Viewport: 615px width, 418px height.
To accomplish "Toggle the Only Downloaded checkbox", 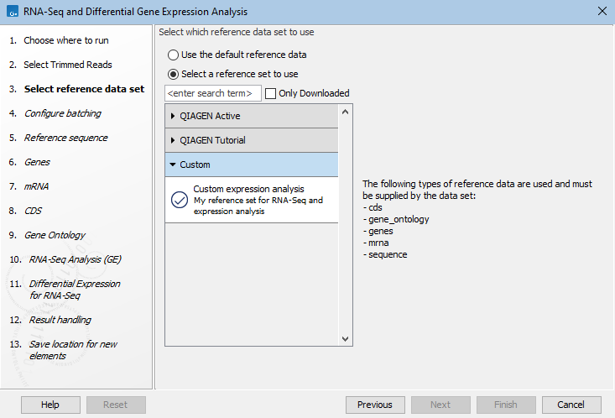I will coord(270,93).
